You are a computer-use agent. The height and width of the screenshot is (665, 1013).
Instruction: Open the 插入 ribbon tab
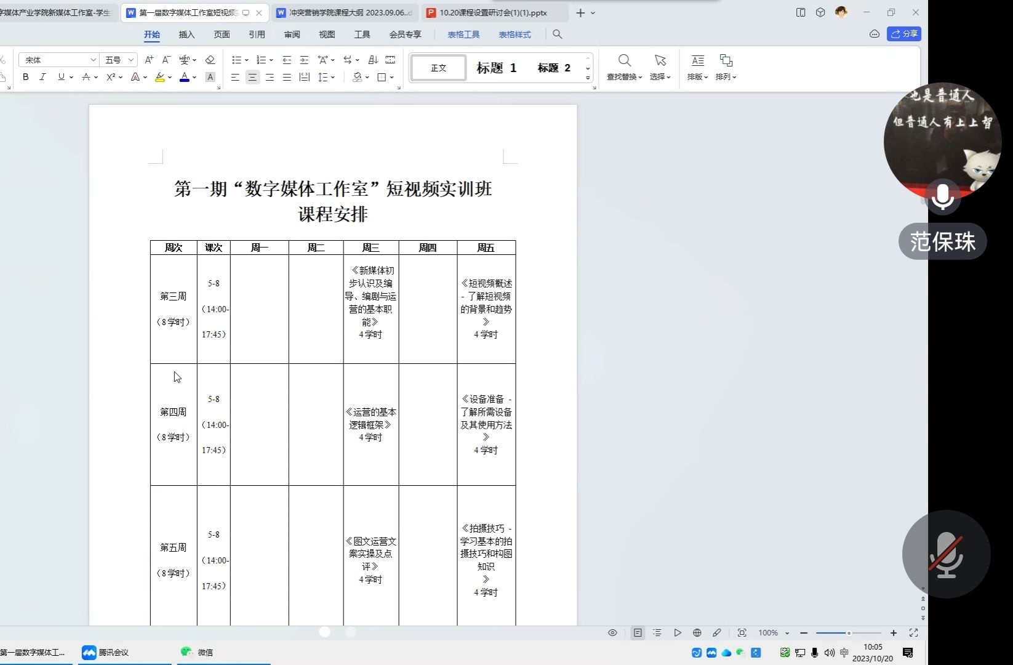coord(186,34)
